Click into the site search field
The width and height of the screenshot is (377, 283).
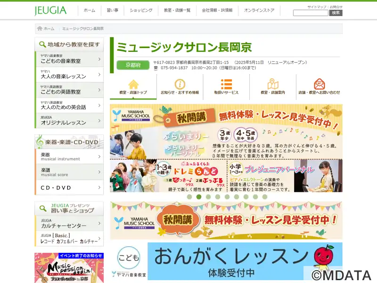click(x=311, y=13)
